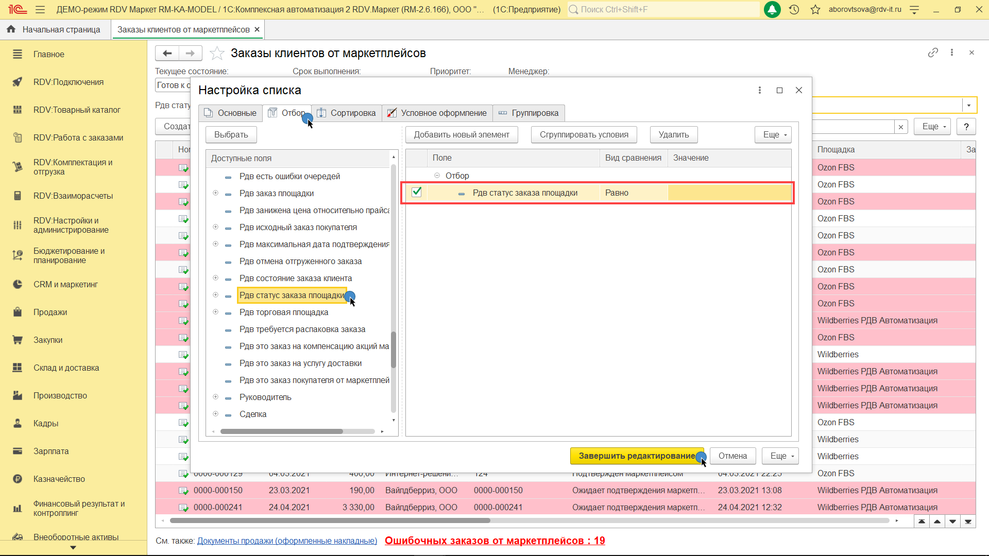Viewport: 989px width, 556px height.
Task: Open RDV:Подключения rocket section
Action: 18,82
